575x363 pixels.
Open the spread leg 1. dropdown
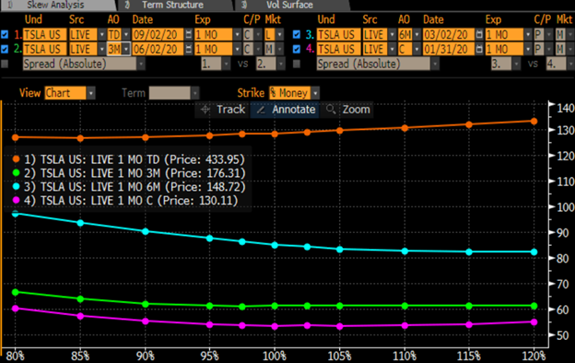(227, 64)
